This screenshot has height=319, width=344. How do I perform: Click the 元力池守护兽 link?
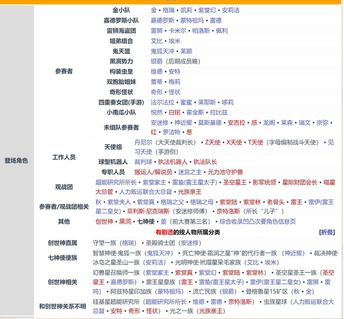(x=225, y=172)
